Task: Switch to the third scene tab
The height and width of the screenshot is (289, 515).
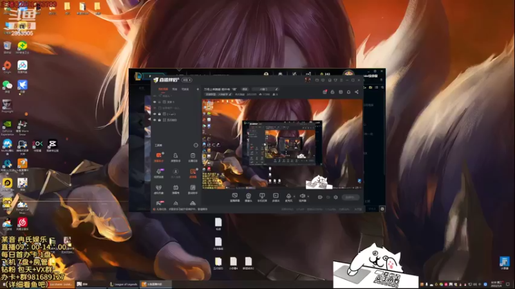Action: click(185, 89)
